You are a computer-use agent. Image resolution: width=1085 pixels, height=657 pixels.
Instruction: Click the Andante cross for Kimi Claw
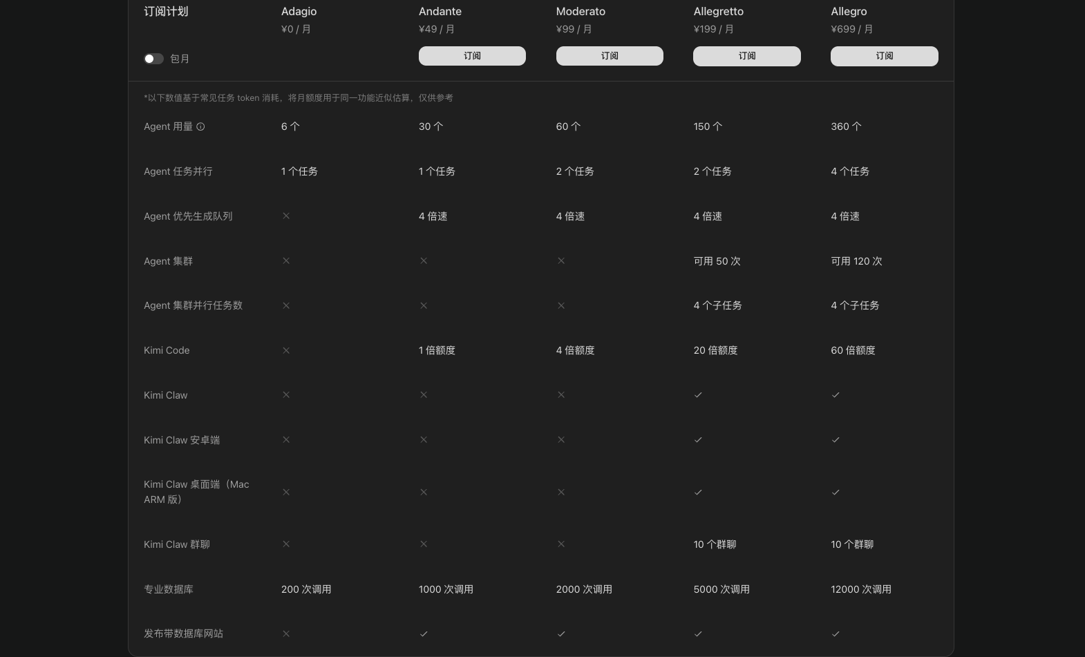(x=424, y=395)
